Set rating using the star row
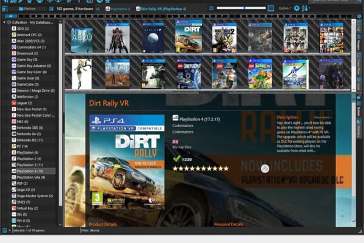Viewport: 364px width, 243px height. pyautogui.click(x=201, y=168)
